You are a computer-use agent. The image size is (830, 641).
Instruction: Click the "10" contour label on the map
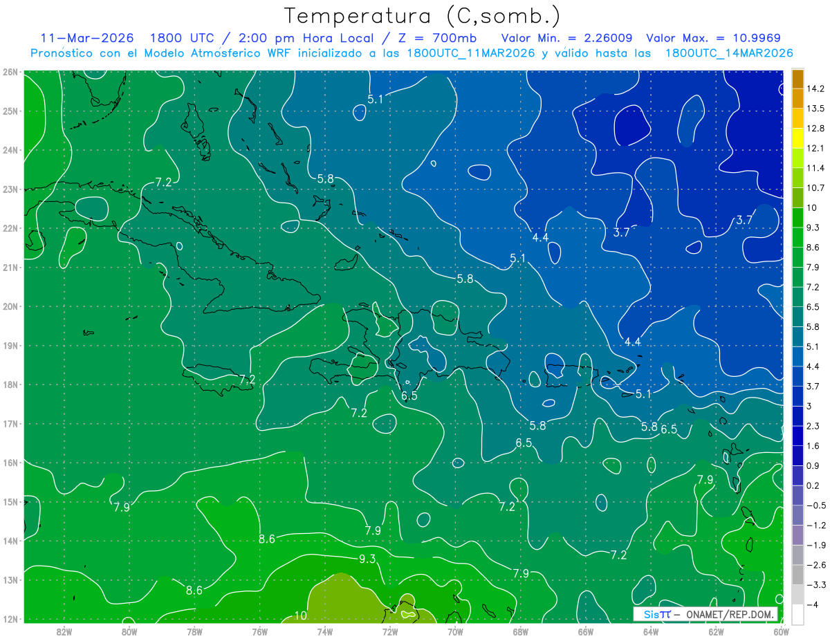[x=300, y=615]
